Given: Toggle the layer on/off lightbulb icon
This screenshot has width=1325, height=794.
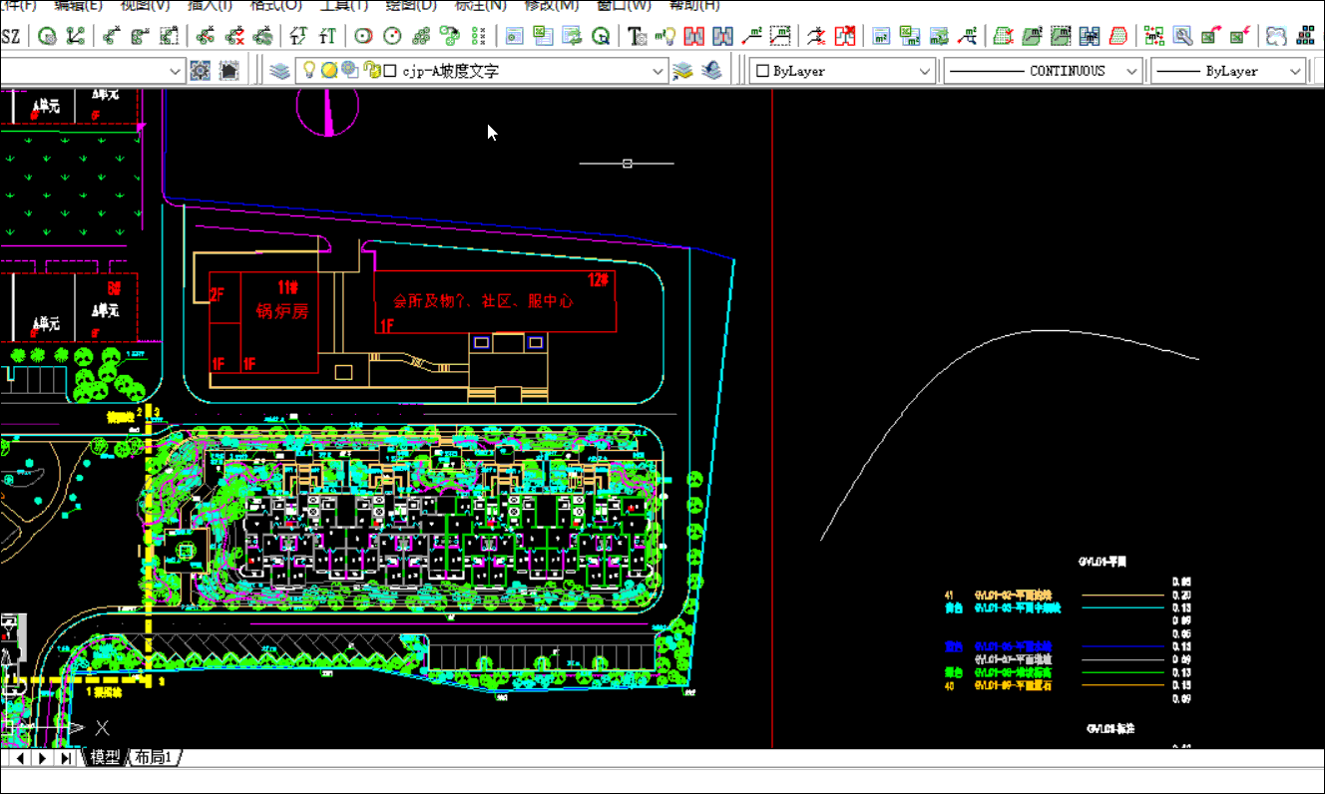Looking at the screenshot, I should click(x=309, y=71).
